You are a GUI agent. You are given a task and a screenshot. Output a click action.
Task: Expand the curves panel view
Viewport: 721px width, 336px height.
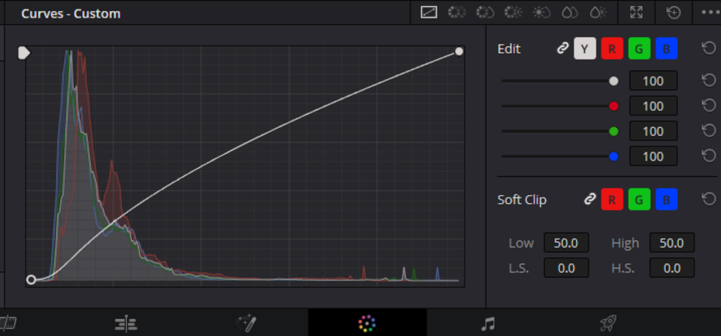pyautogui.click(x=636, y=12)
